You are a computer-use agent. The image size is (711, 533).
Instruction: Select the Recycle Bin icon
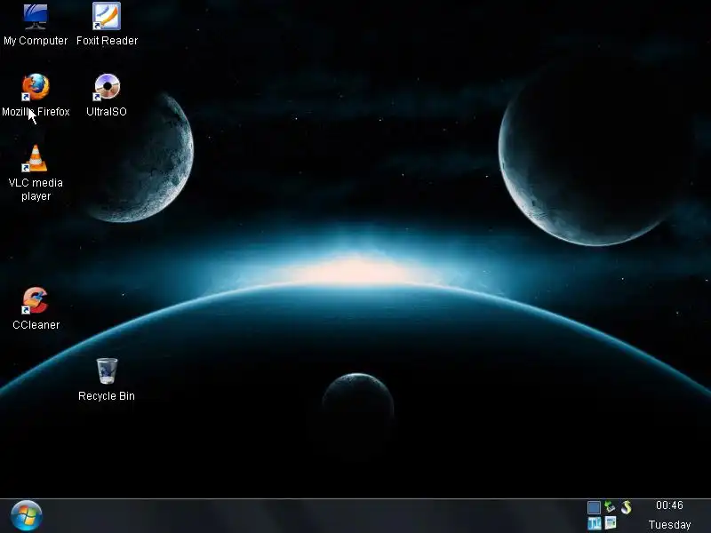click(x=107, y=370)
